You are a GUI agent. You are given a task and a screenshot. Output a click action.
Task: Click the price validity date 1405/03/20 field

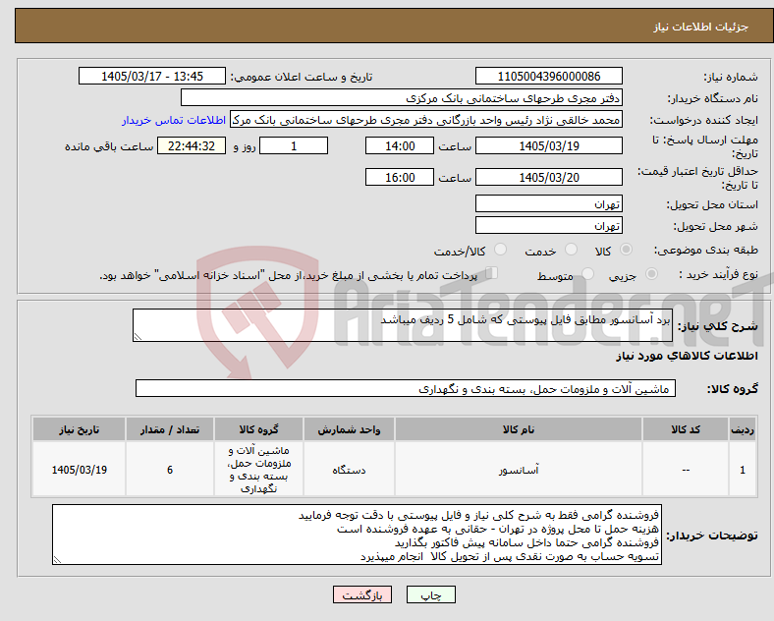pos(548,177)
